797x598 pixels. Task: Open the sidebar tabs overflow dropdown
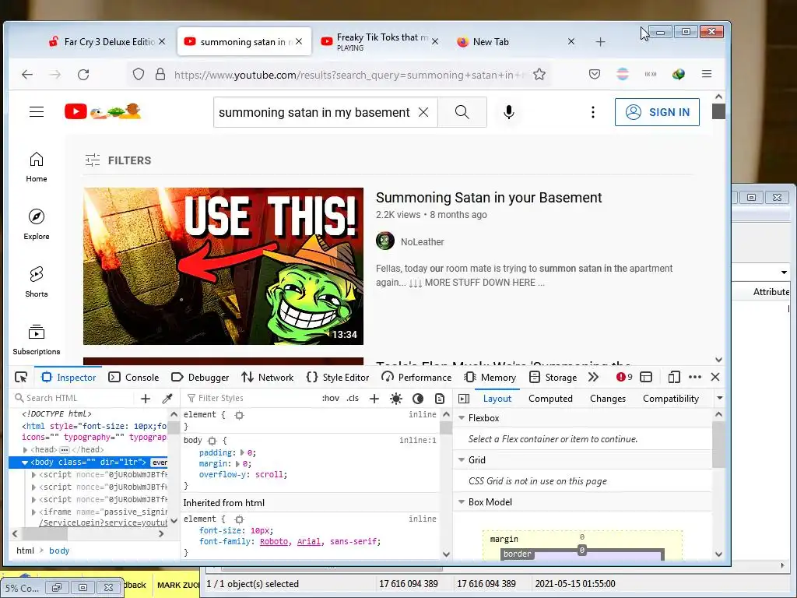719,398
